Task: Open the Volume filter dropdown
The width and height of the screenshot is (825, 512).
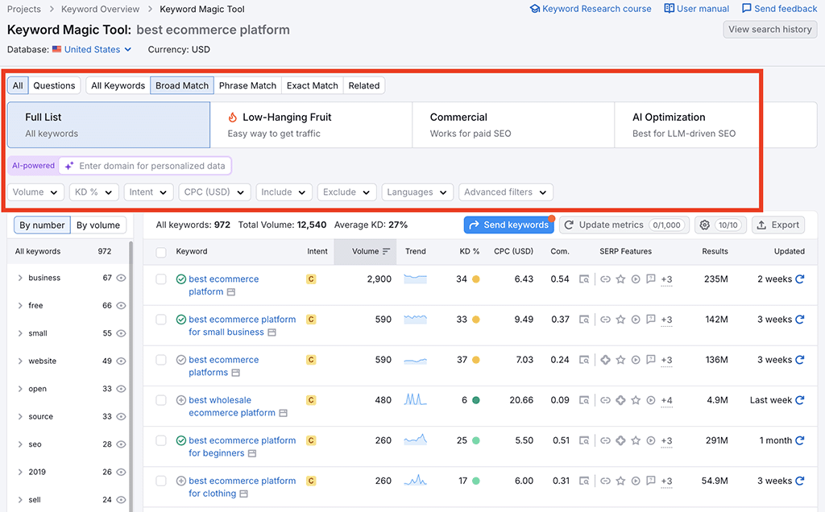Action: [35, 192]
